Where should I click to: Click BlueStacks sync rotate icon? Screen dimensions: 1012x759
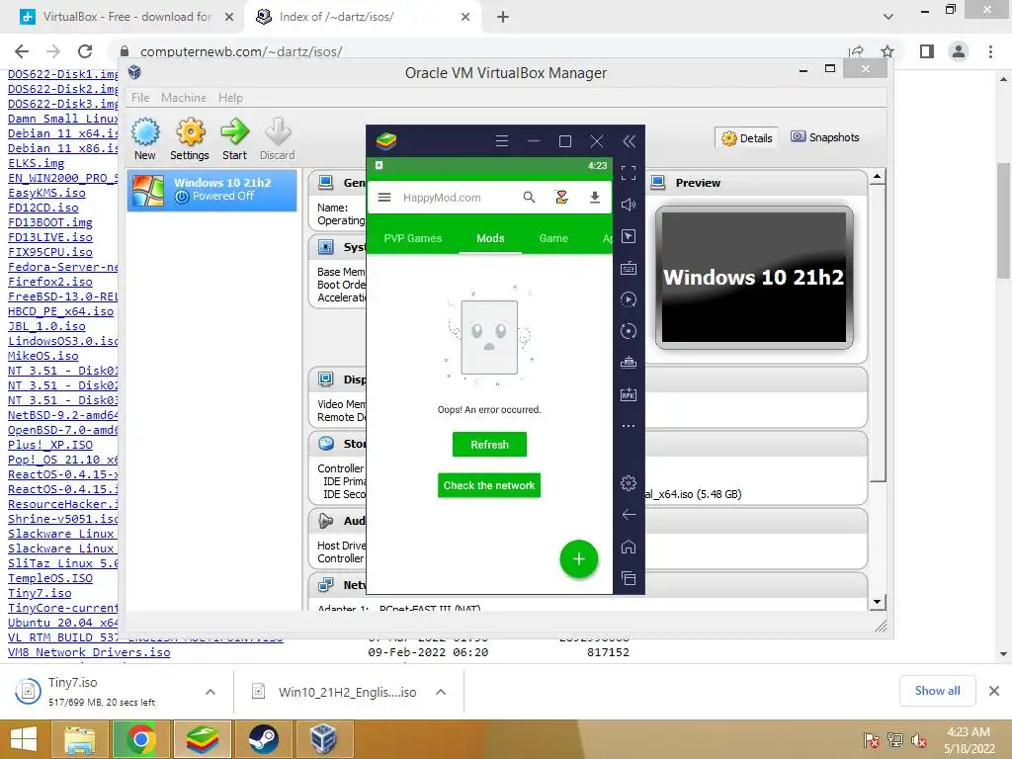point(629,331)
